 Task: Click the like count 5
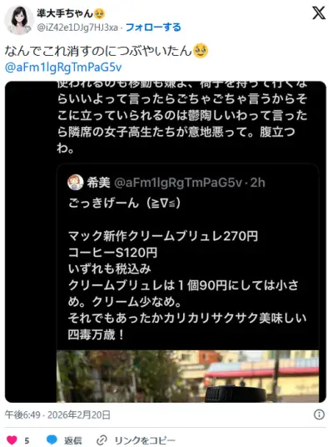27,440
